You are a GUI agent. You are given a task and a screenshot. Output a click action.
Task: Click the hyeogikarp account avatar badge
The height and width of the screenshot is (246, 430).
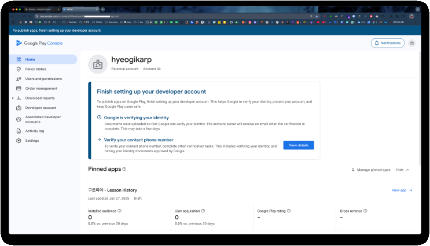pyautogui.click(x=98, y=64)
